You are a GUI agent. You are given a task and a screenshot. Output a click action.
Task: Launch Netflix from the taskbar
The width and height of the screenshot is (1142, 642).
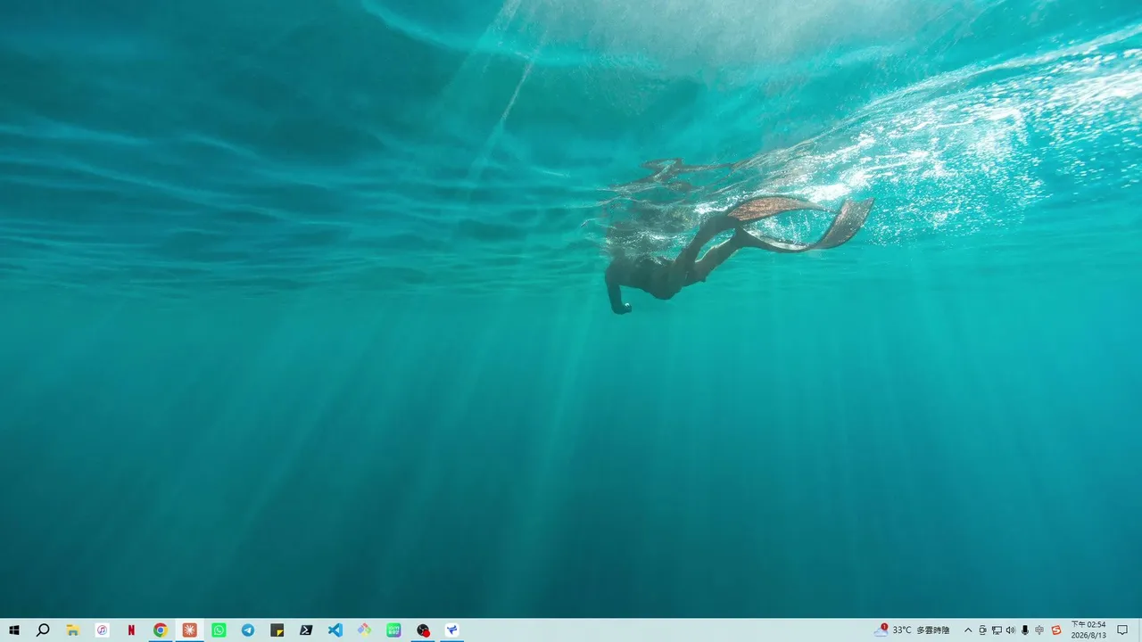[131, 630]
